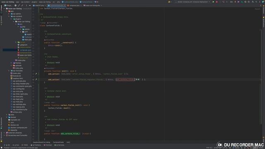Switch to the AddCPT.php editor tab
The image size is (265, 149).
tap(39, 5)
